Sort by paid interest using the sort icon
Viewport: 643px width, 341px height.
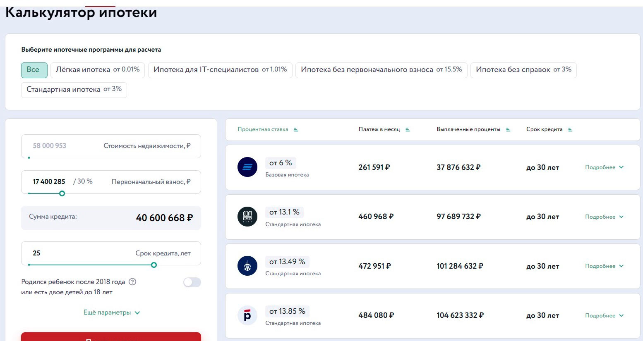click(x=508, y=129)
